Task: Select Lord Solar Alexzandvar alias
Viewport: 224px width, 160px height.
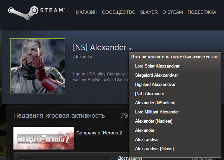Action: (157, 66)
